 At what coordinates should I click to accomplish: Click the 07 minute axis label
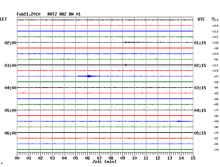(x=99, y=158)
